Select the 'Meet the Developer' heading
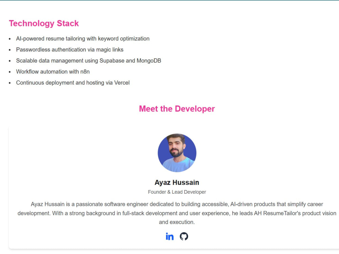 [x=177, y=109]
